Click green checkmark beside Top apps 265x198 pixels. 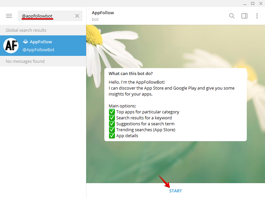click(112, 112)
